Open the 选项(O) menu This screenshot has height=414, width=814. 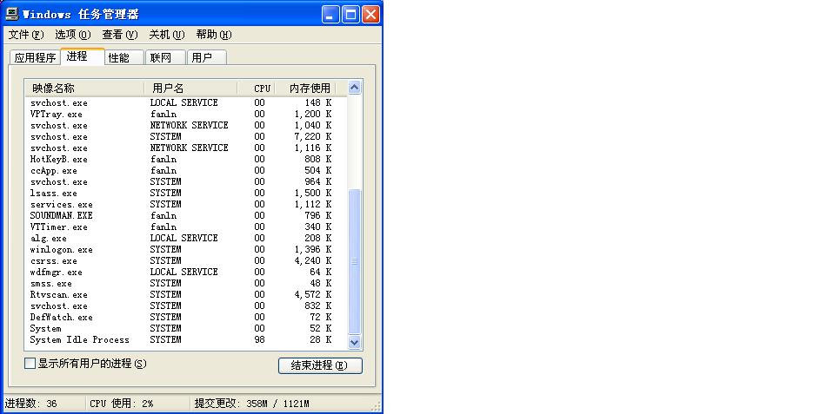[73, 35]
